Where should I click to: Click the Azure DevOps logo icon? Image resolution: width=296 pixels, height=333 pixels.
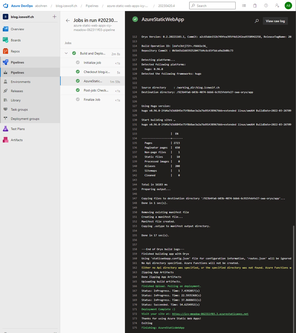pyautogui.click(x=6, y=6)
